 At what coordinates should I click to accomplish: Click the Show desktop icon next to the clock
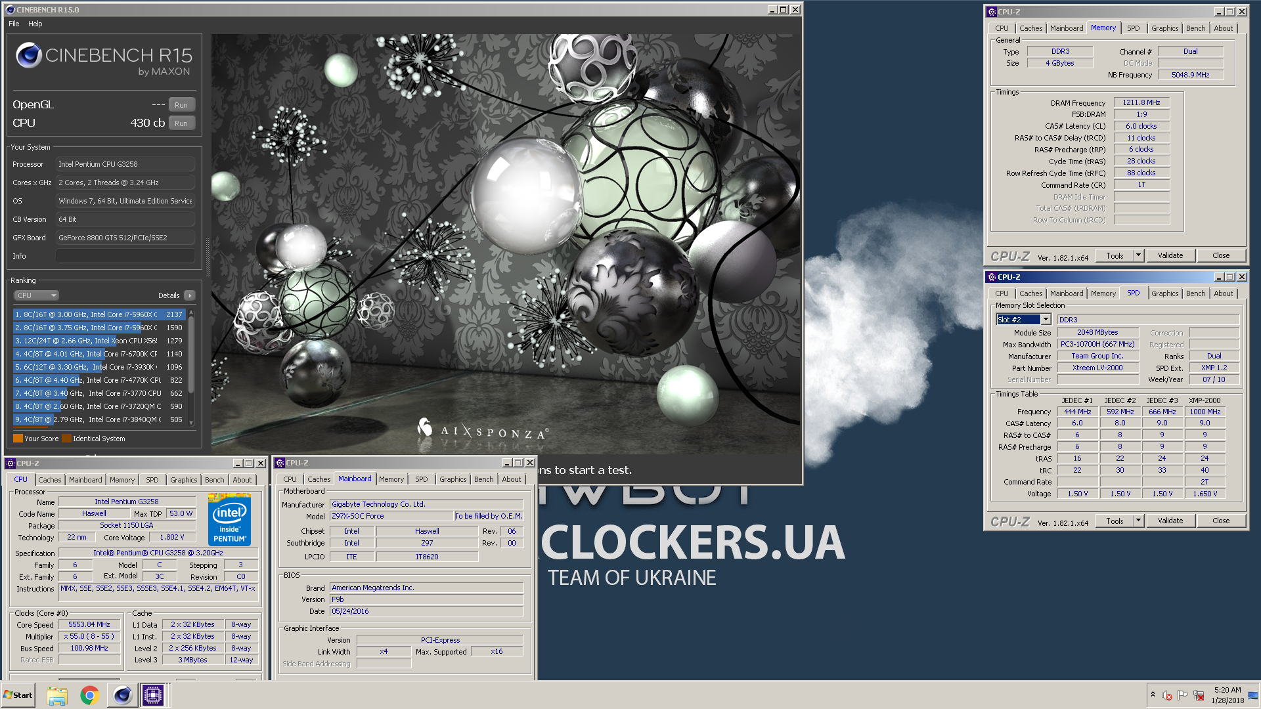(1253, 695)
